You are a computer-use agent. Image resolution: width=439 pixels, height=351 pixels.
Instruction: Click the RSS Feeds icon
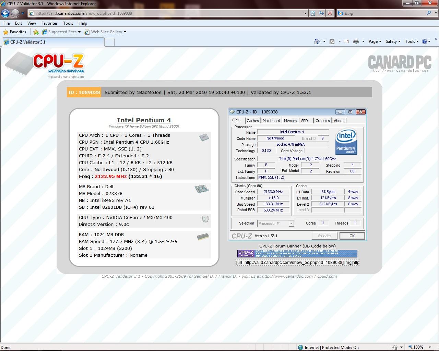[332, 41]
